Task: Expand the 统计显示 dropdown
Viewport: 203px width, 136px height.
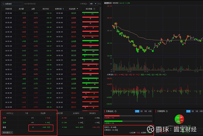Action: (x=7, y=132)
